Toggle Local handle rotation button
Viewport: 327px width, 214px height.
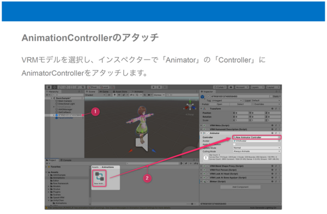coord(104,87)
